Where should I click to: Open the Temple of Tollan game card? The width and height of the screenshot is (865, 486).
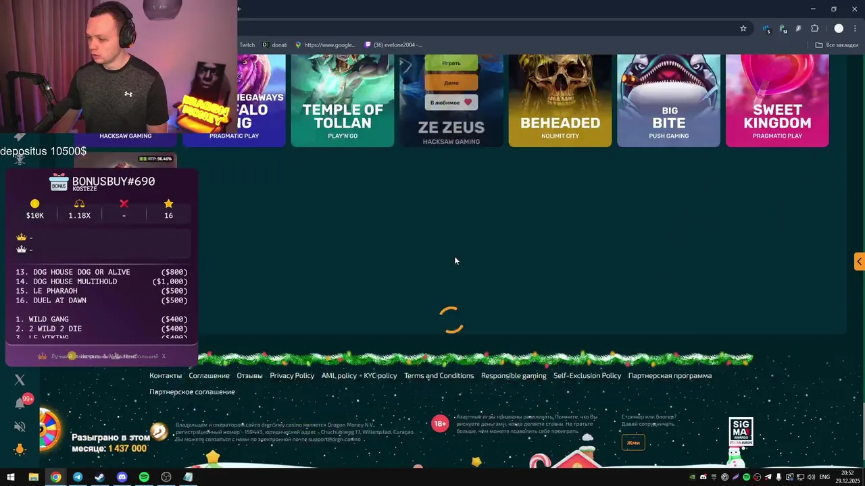343,101
